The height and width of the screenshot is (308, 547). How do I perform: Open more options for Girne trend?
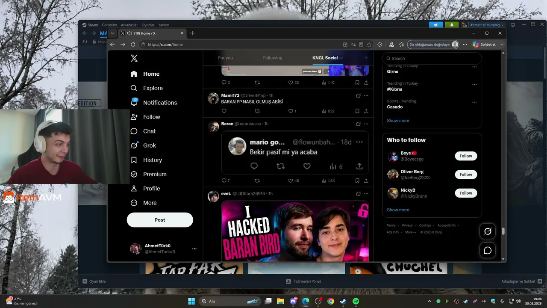click(474, 67)
